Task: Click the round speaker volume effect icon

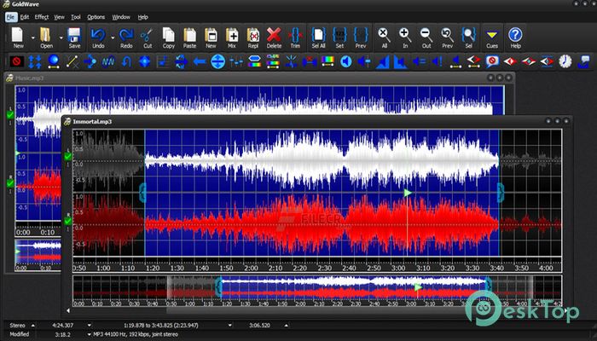Action: [x=345, y=61]
